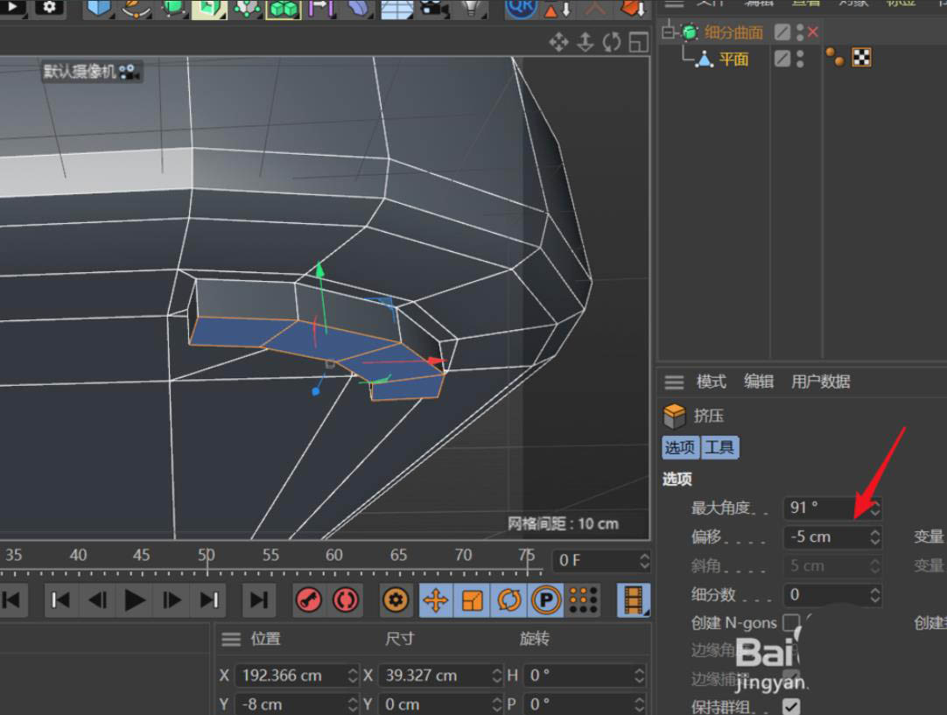Open the 模式 menu in attributes panel
Image resolution: width=947 pixels, height=715 pixels.
[x=711, y=382]
